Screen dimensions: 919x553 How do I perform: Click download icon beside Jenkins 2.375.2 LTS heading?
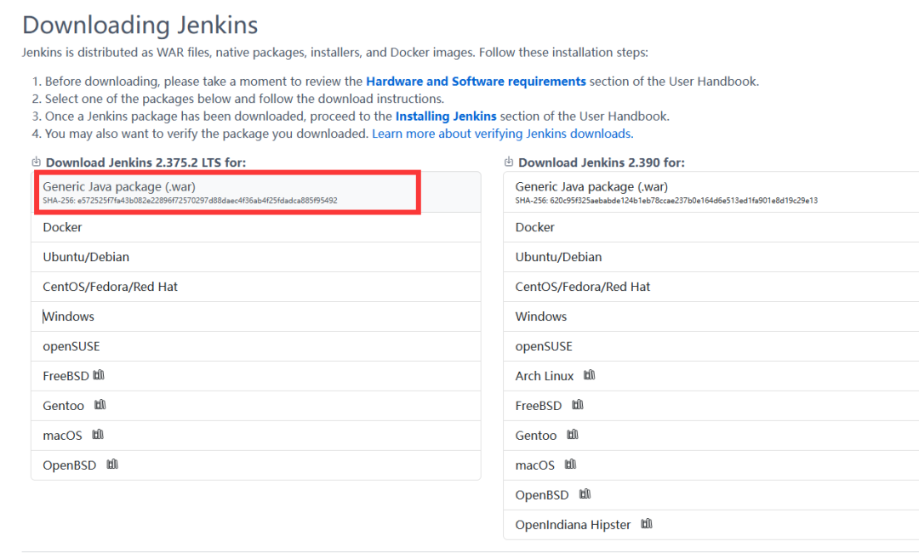(x=37, y=162)
